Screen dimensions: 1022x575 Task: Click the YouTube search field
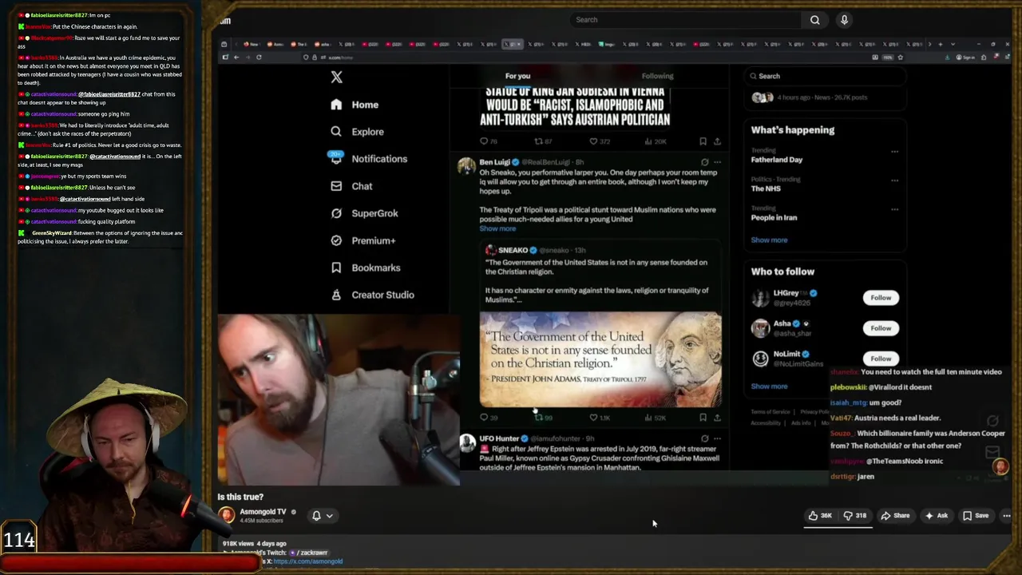(x=686, y=20)
